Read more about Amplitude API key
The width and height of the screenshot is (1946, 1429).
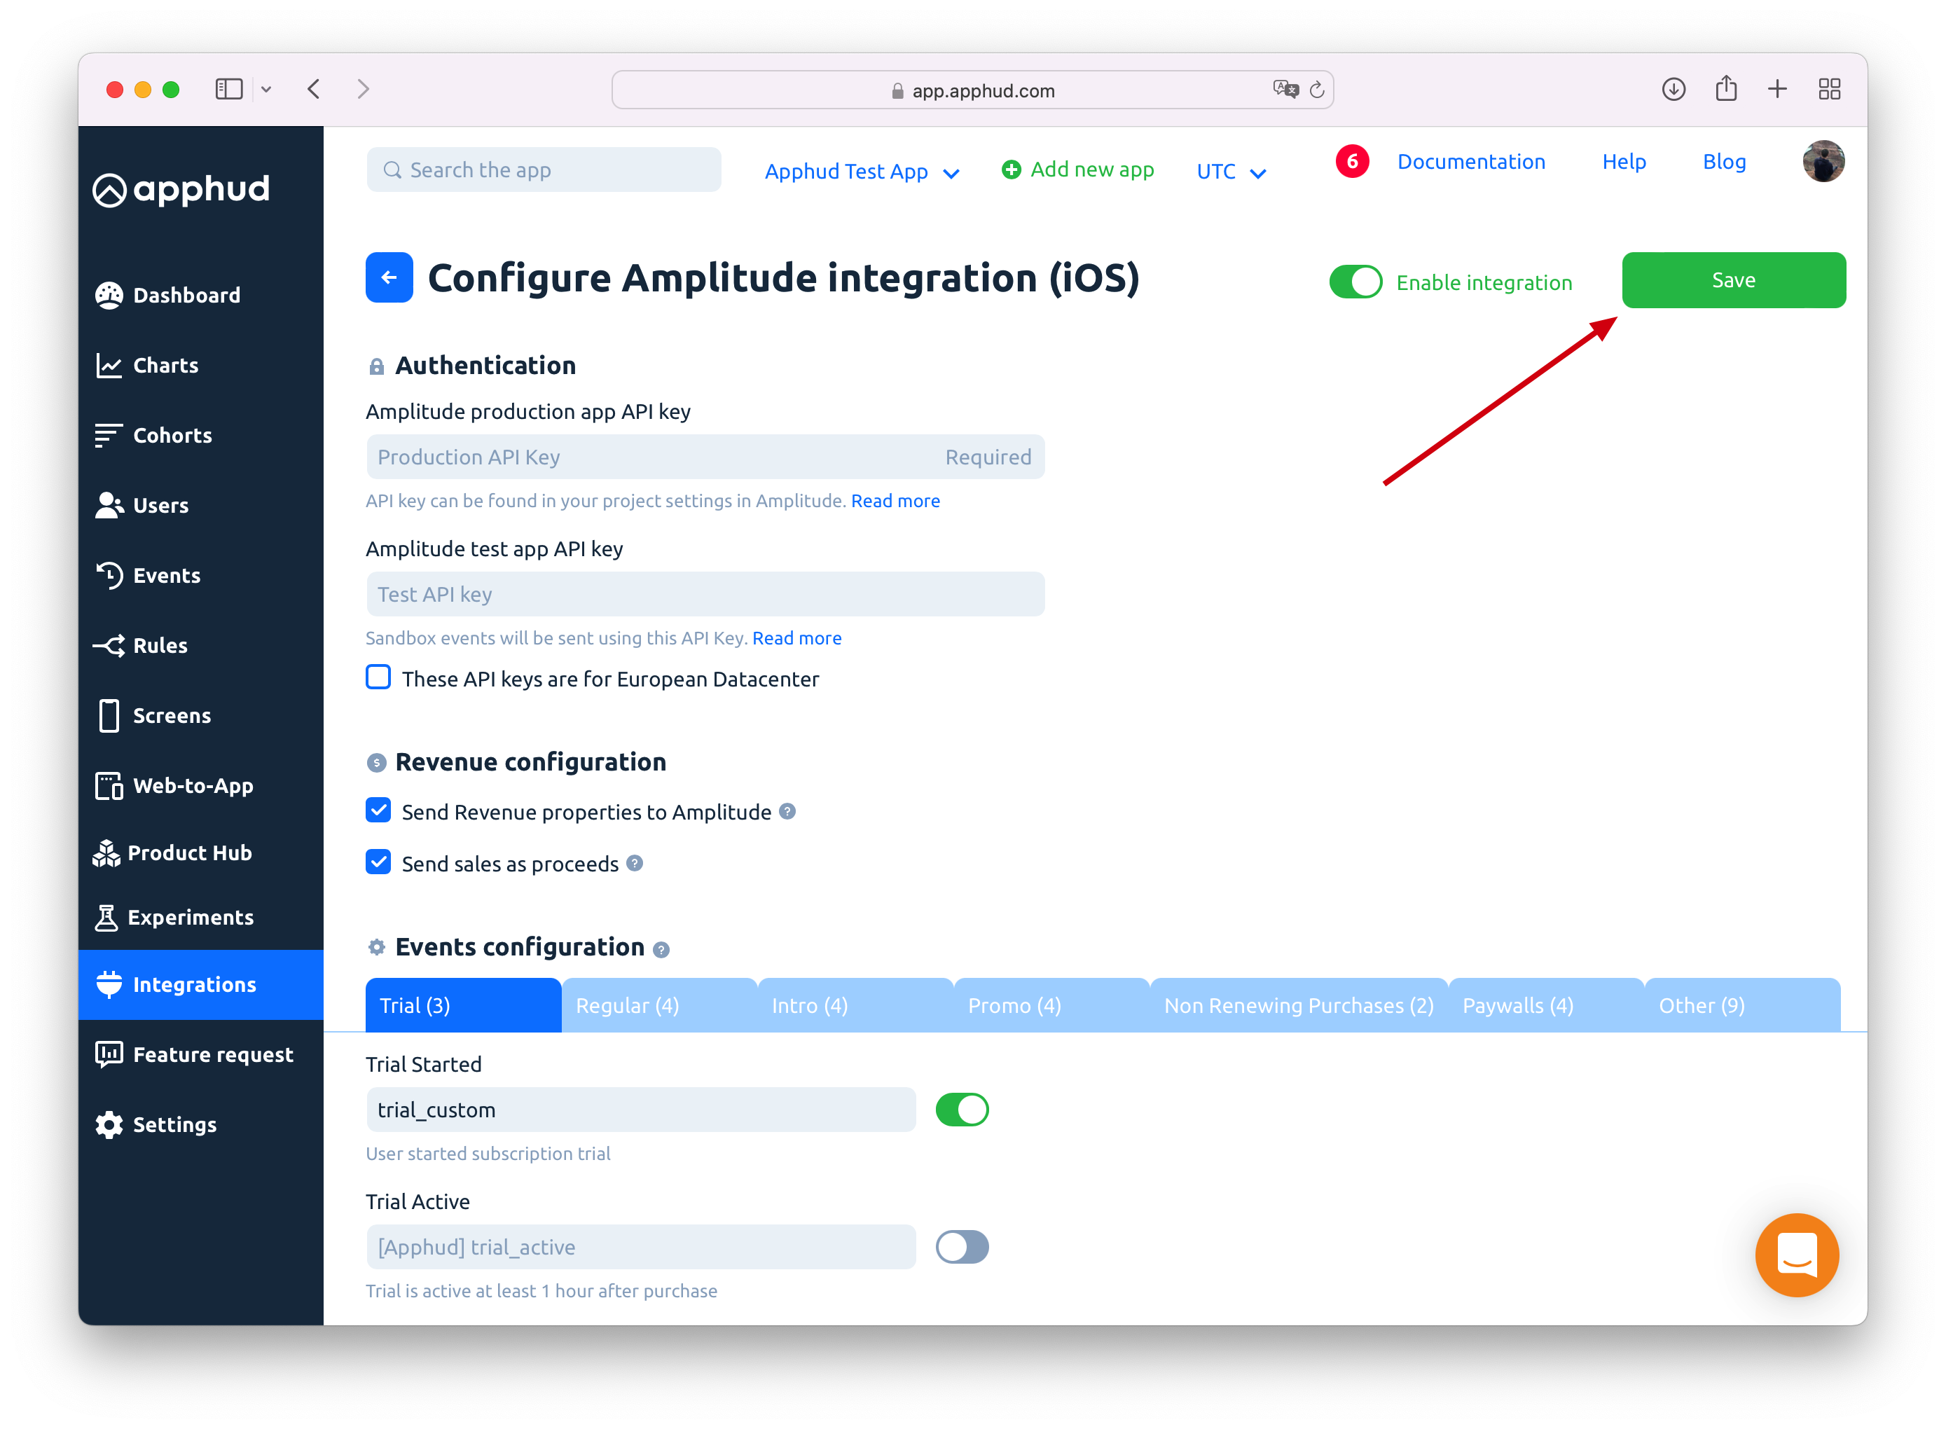point(895,500)
